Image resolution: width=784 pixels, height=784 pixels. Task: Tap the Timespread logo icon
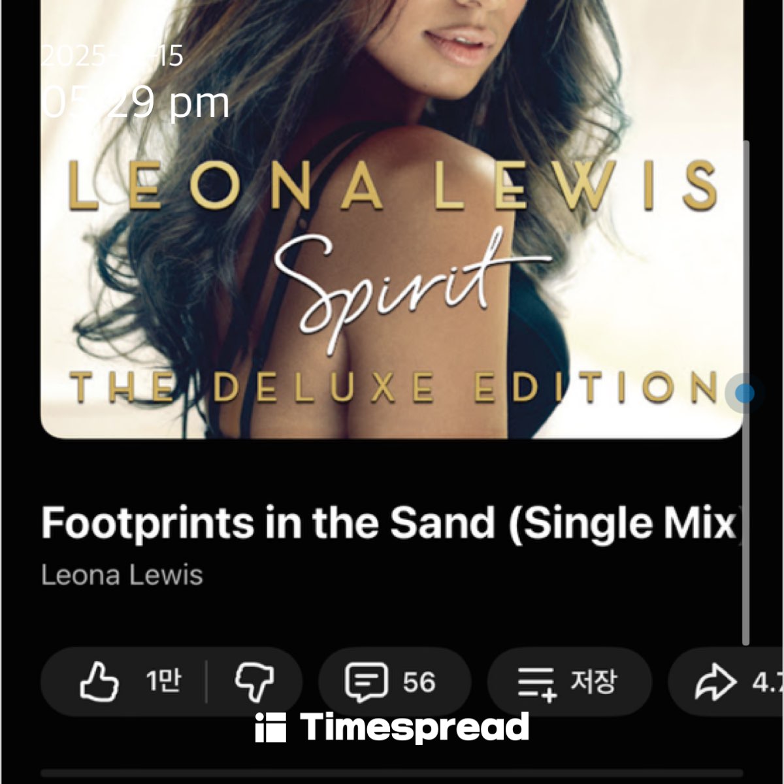point(270,727)
